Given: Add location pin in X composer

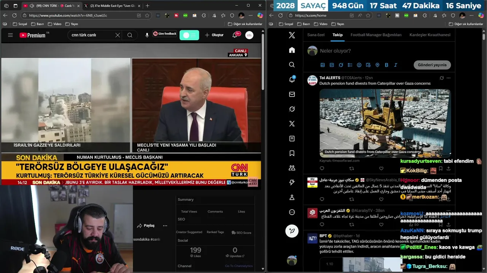Looking at the screenshot, I should coord(377,65).
